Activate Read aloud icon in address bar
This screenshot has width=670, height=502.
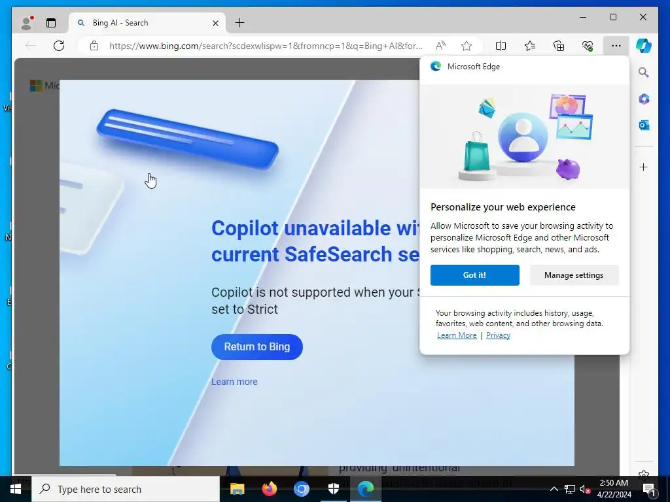(x=440, y=46)
